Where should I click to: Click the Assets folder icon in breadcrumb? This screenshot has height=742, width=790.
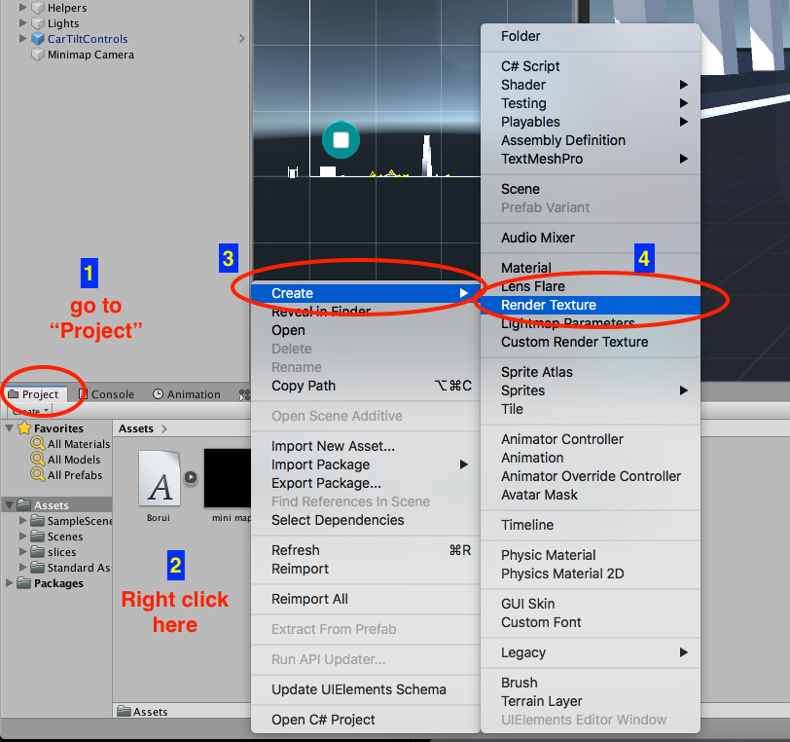(130, 712)
